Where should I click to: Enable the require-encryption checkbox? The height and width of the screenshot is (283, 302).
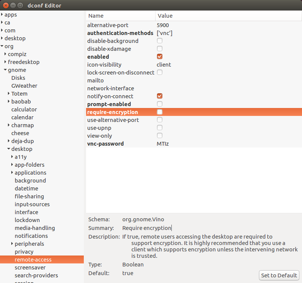[159, 112]
